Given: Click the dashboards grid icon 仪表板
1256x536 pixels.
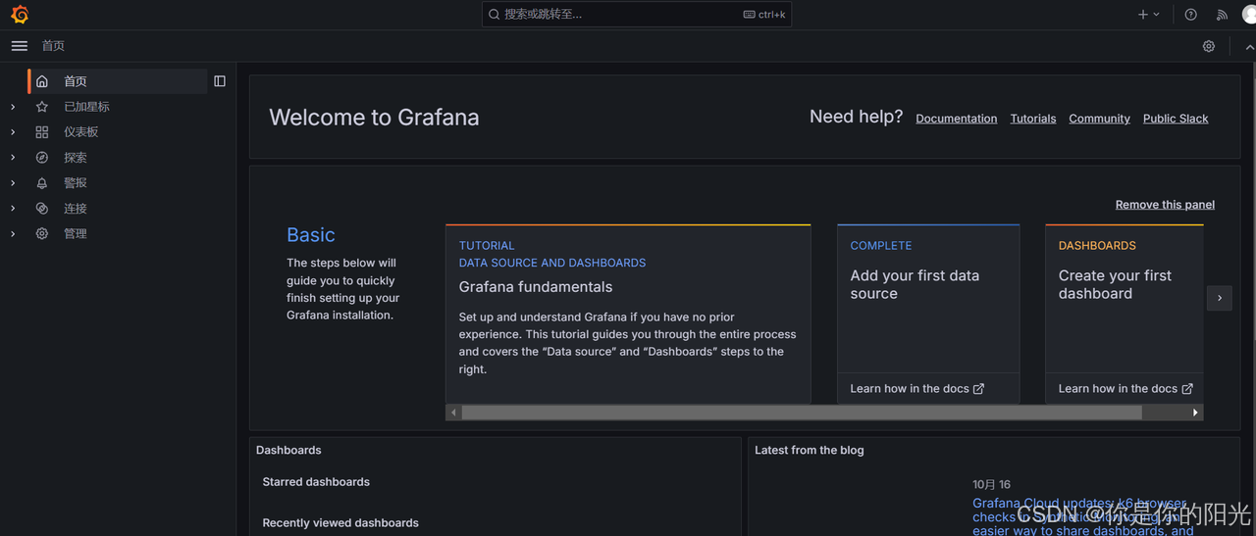Looking at the screenshot, I should point(42,132).
